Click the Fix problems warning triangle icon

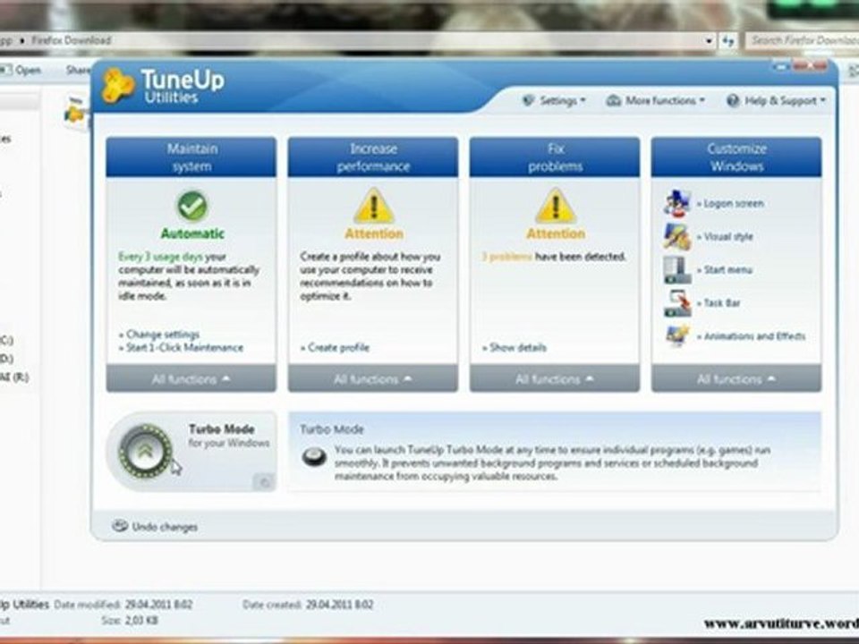point(556,206)
